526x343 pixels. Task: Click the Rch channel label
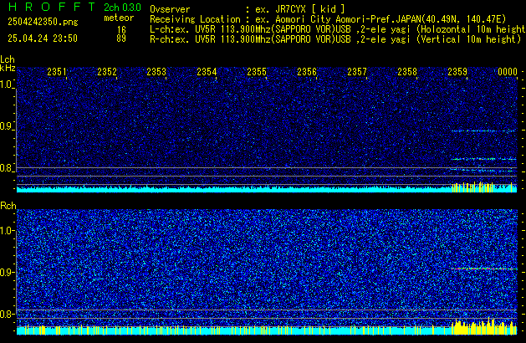pyautogui.click(x=8, y=206)
